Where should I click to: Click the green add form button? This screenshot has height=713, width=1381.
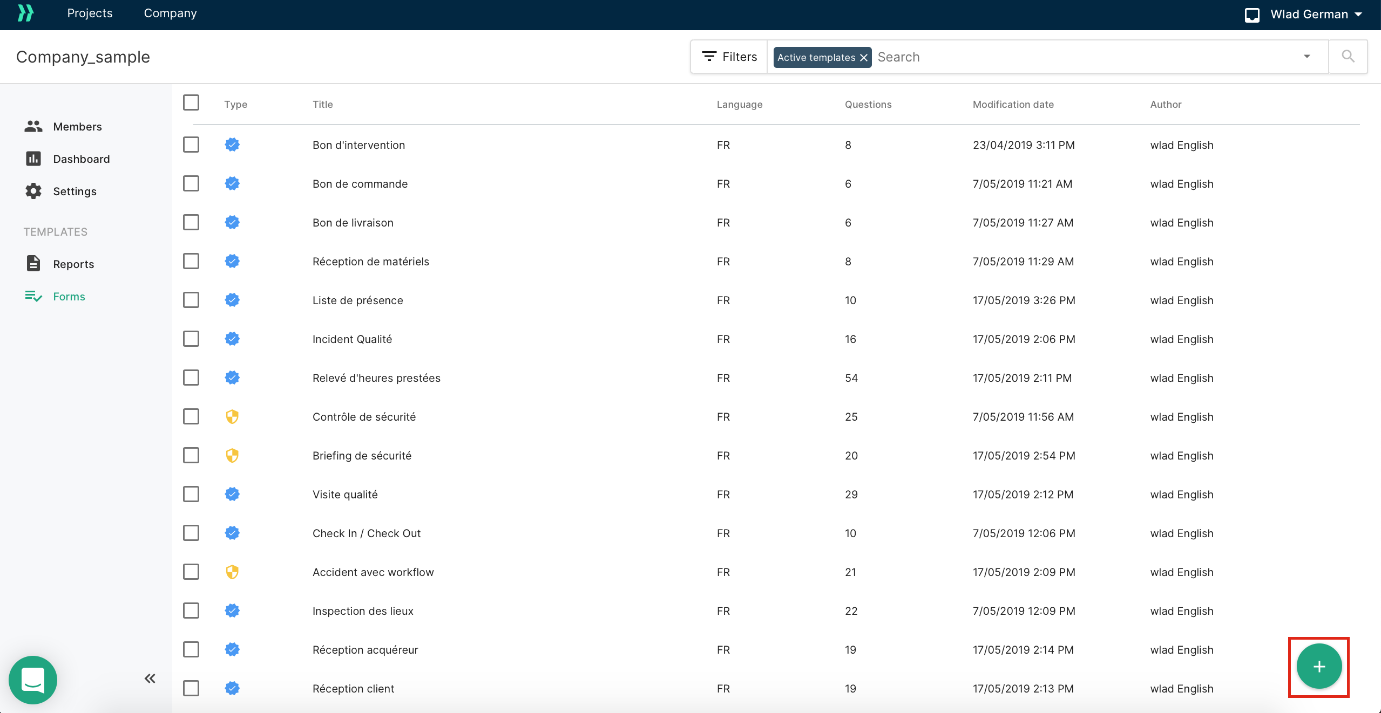[1319, 667]
